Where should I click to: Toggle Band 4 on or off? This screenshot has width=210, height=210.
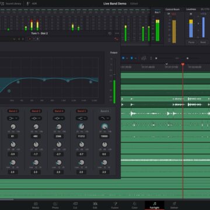point(58,111)
